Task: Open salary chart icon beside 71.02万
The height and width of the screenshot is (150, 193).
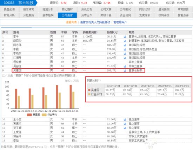Action: (x=125, y=66)
